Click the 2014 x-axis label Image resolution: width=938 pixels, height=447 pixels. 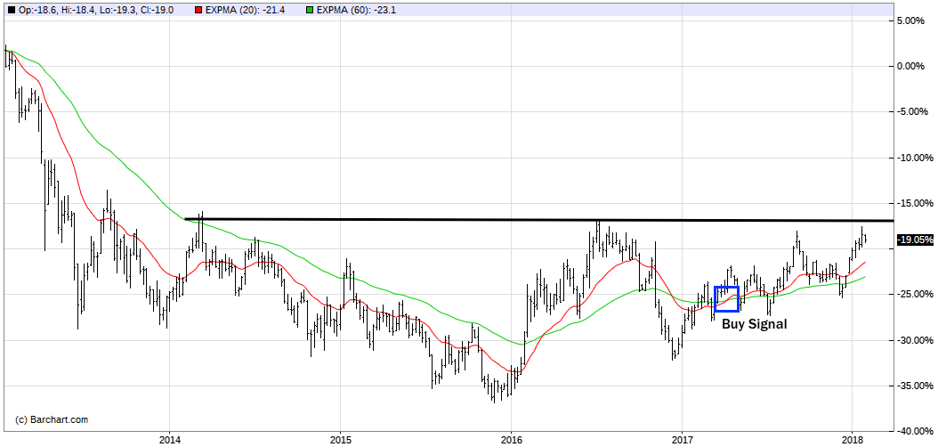point(169,441)
